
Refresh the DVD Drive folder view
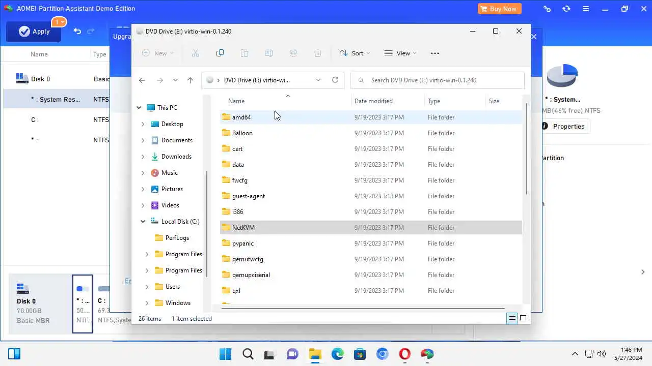[335, 80]
